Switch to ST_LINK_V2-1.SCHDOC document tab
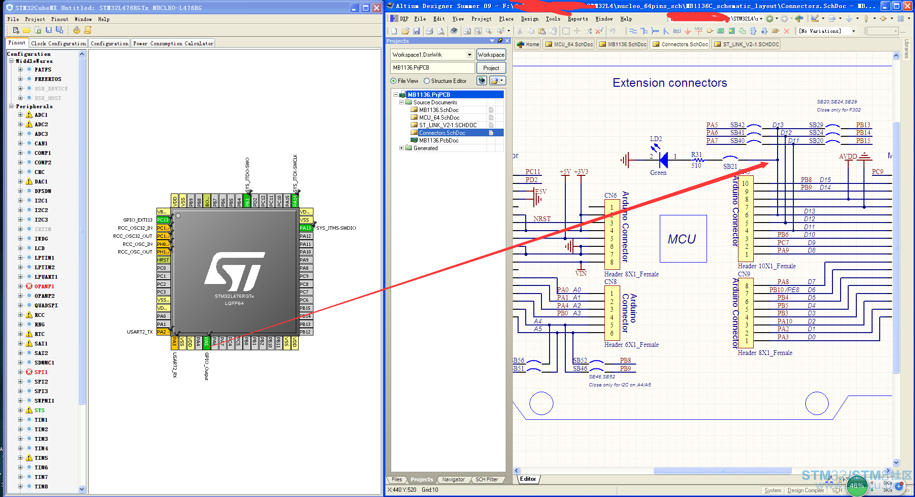Viewport: 915px width, 497px height. click(746, 44)
